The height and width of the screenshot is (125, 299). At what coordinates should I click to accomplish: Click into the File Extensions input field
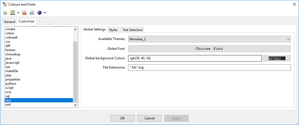click(x=209, y=67)
